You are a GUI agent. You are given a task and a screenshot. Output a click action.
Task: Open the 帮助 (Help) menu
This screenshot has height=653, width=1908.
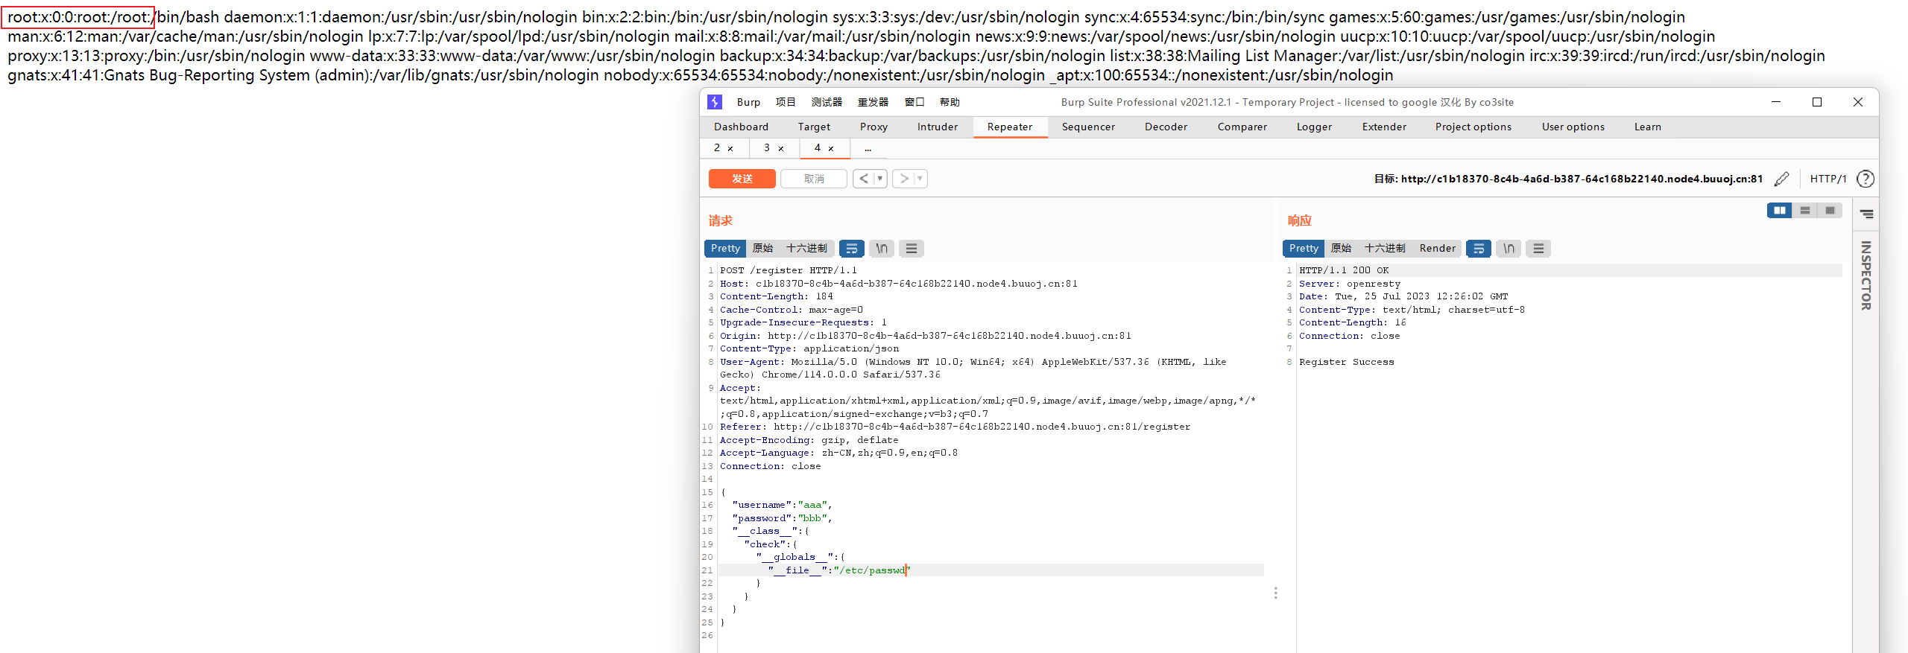click(x=950, y=103)
